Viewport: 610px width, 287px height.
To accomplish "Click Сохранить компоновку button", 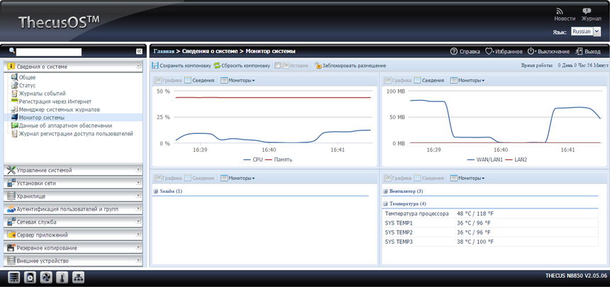I will (181, 65).
